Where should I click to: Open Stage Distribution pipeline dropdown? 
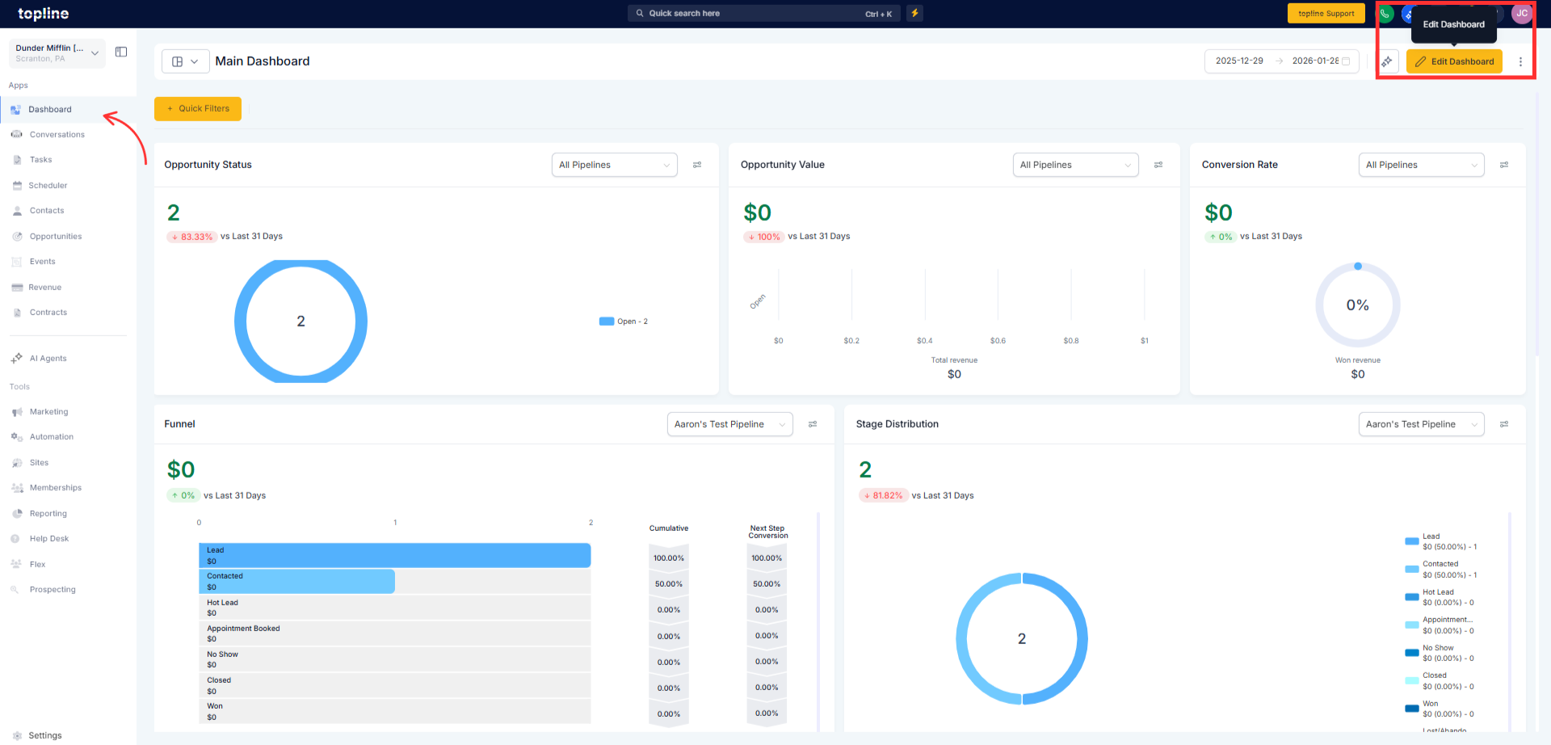tap(1421, 424)
